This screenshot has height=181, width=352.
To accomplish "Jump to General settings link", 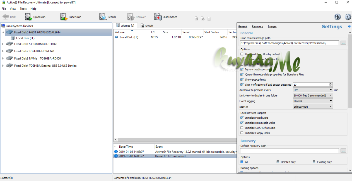I will 243,26.
